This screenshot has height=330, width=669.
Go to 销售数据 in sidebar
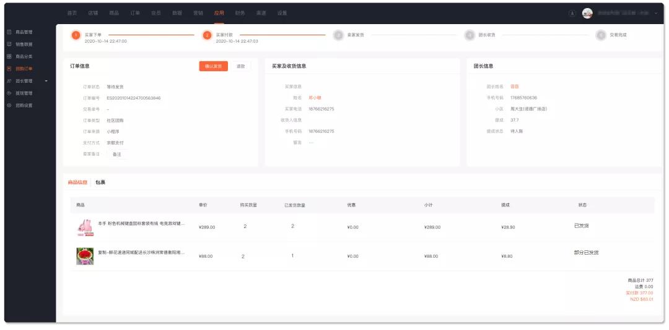[x=24, y=44]
